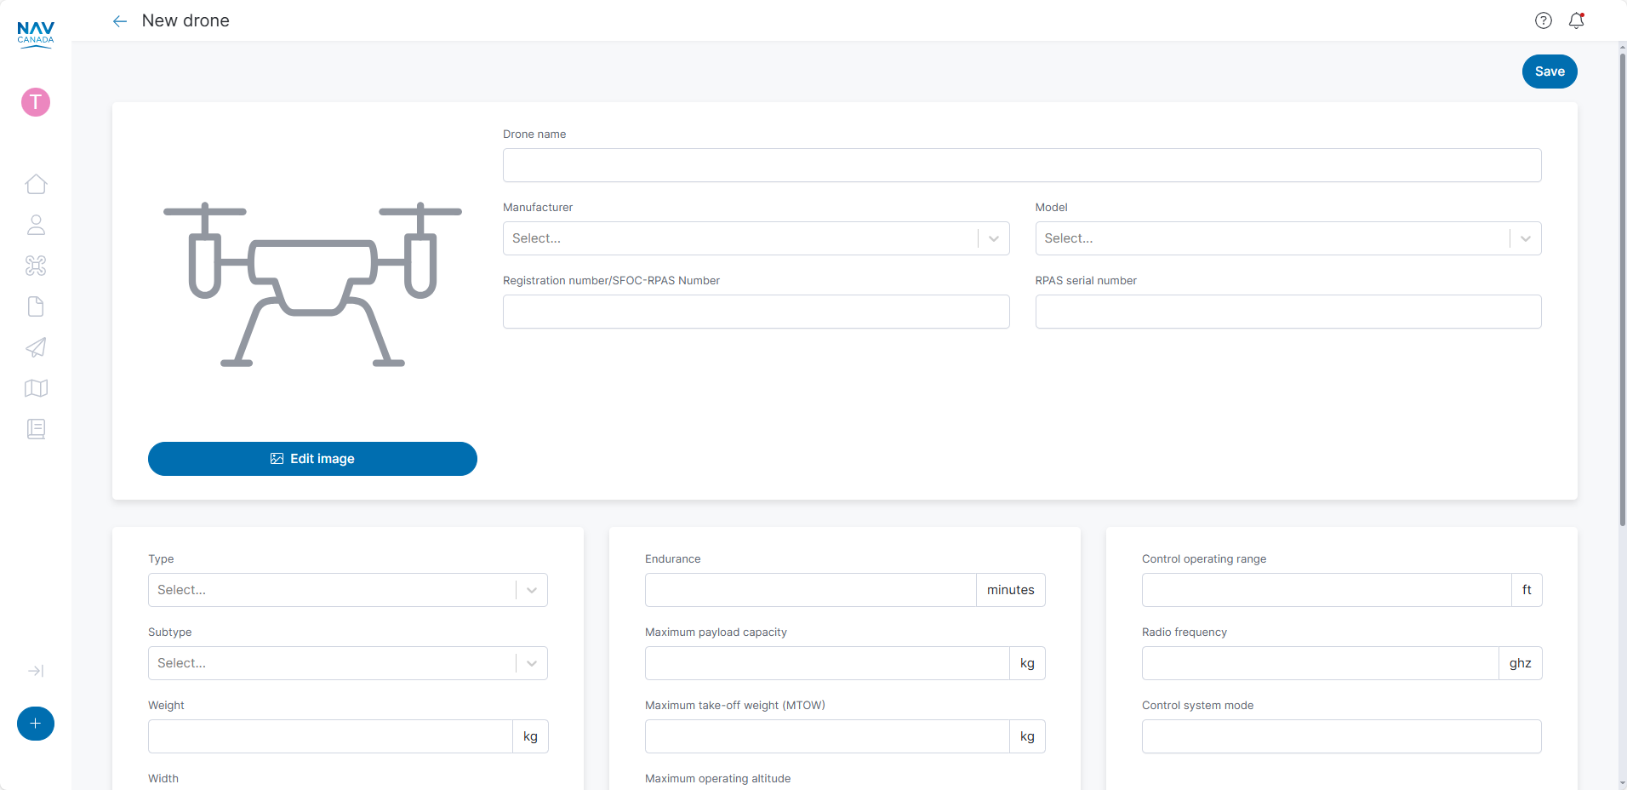Focus the Weight input field

[330, 736]
